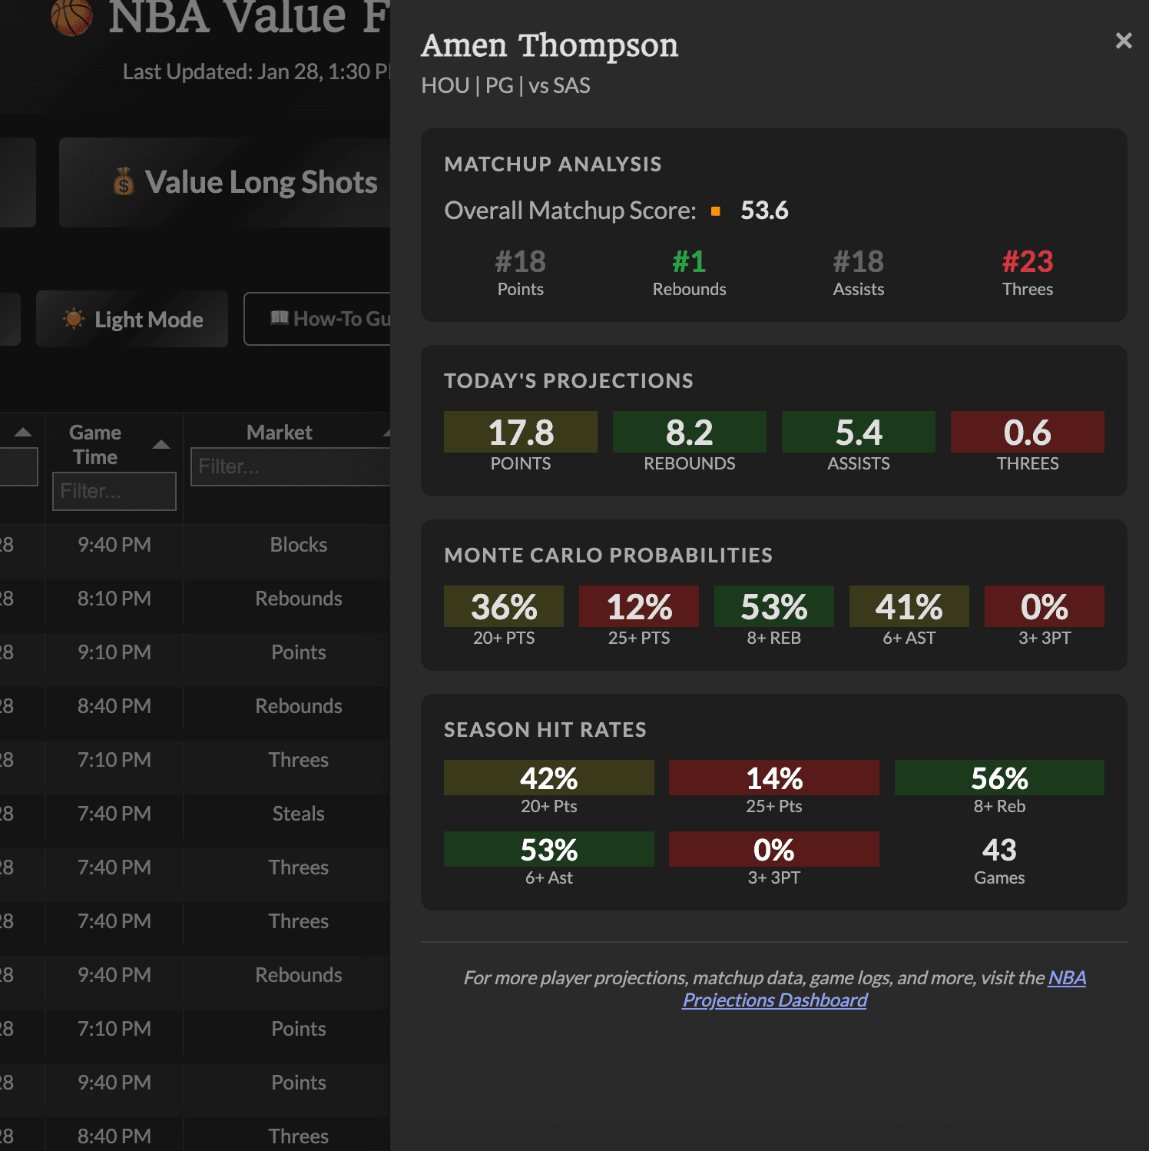1149x1151 pixels.
Task: Click the 56% 8+ Reb hit rate
Action: click(998, 788)
